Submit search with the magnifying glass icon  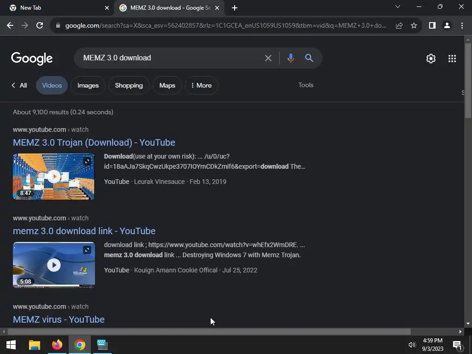(309, 58)
